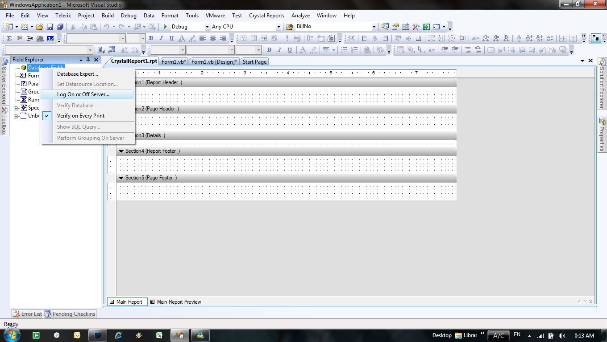Open the Windows Start menu

(x=12, y=335)
